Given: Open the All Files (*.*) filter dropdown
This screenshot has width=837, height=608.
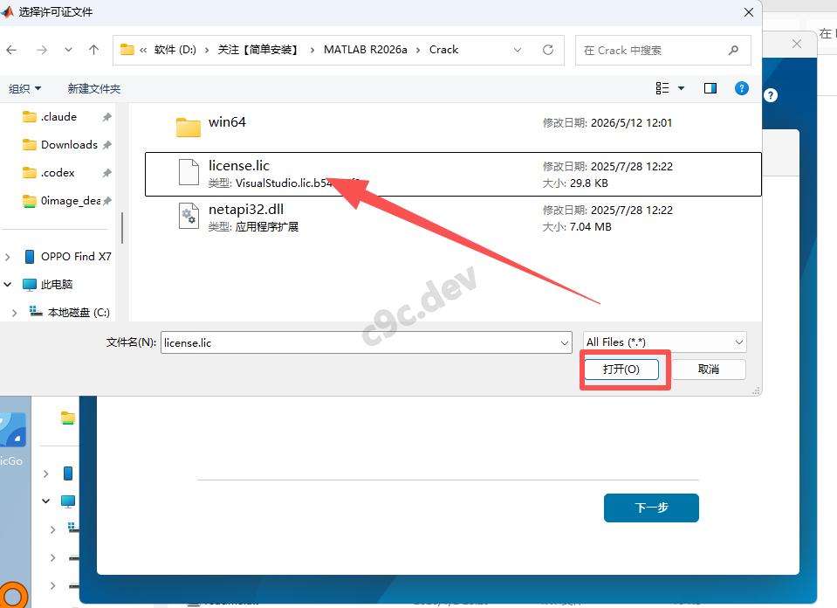Looking at the screenshot, I should pyautogui.click(x=664, y=342).
